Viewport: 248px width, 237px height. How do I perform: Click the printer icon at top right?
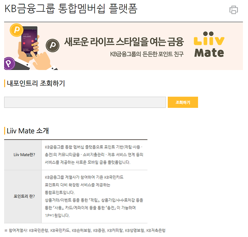pyautogui.click(x=234, y=10)
